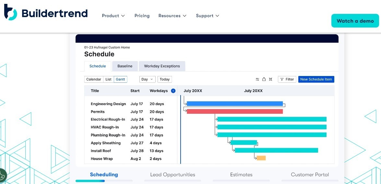Click the July 27 start date
This screenshot has width=381, height=184.
coord(137,143)
